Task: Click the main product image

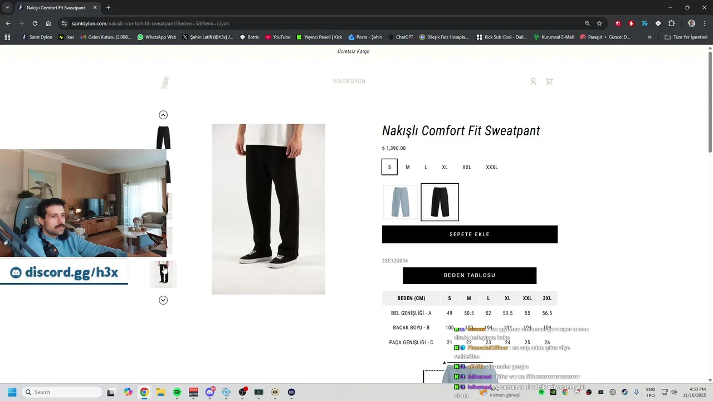Action: point(268,209)
